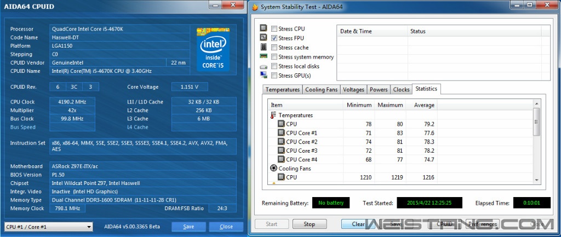Click the 1216 average fan speed value

tap(428, 177)
